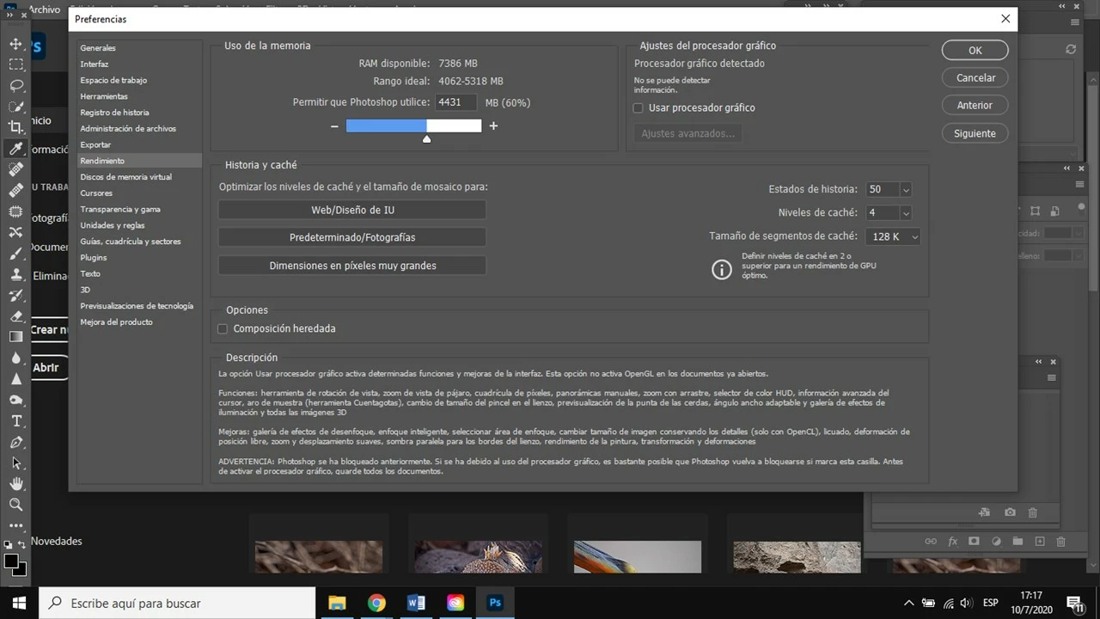This screenshot has height=619, width=1100.
Task: Open the Cursores preferences category
Action: point(96,193)
